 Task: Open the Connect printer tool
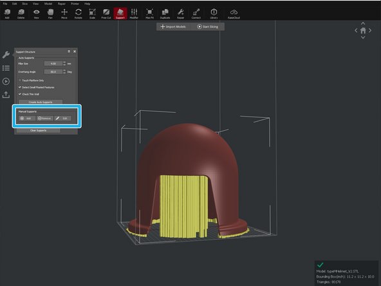(x=196, y=14)
